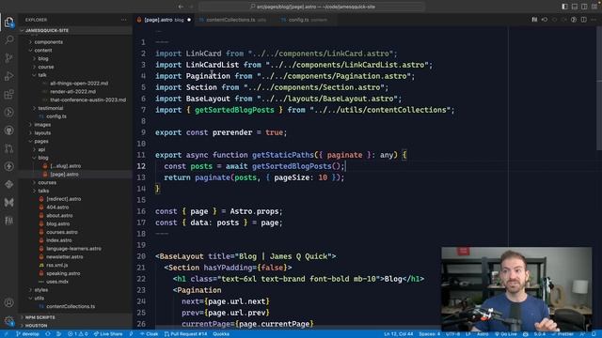Click the Astro language mode indicator
Viewport: 602px width, 338px height.
(483, 334)
